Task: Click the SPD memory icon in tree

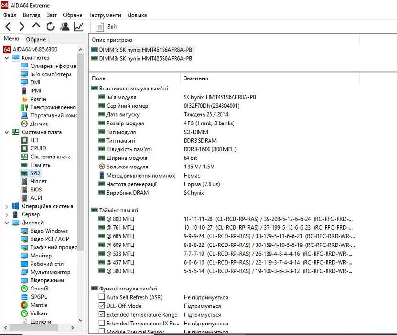Action: [24, 173]
